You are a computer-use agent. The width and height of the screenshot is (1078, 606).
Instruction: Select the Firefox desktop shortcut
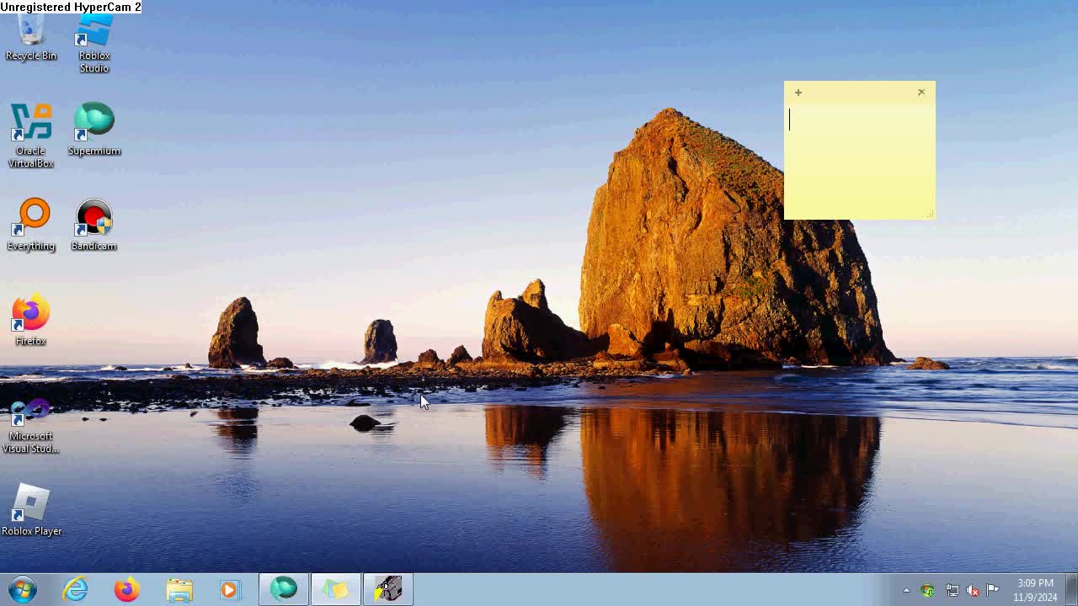(31, 320)
